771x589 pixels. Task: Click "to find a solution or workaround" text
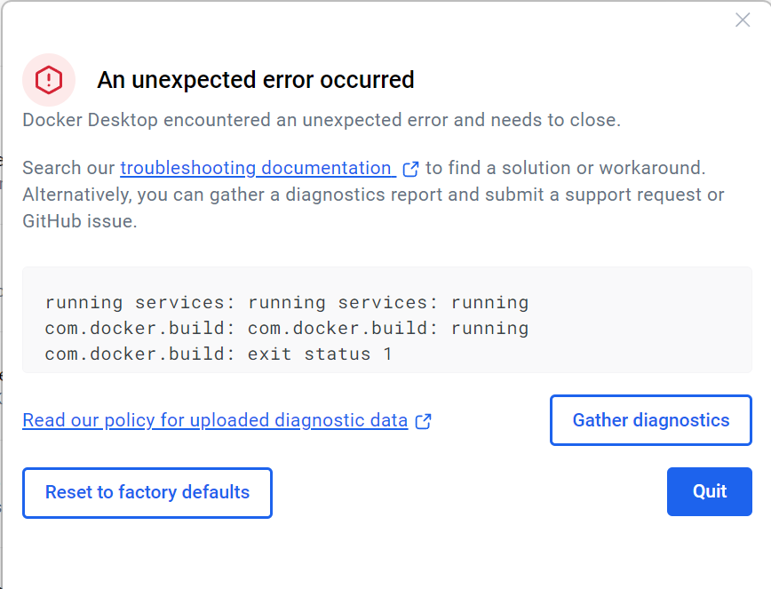tap(565, 168)
